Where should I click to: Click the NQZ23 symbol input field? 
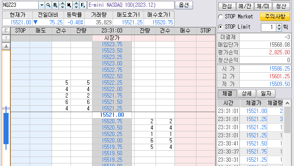20,5
